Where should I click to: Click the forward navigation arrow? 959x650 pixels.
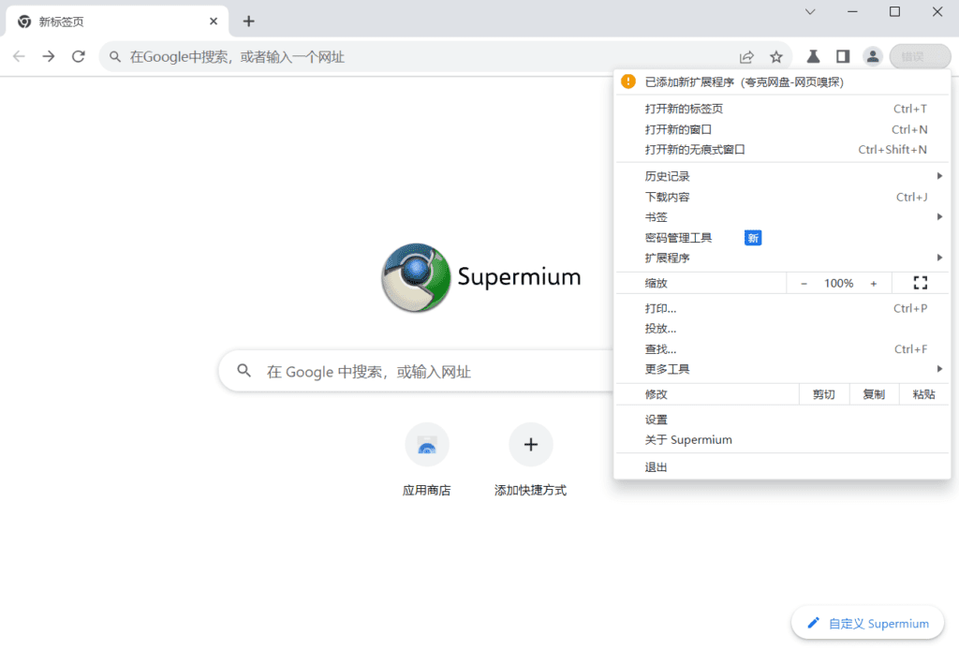tap(49, 57)
